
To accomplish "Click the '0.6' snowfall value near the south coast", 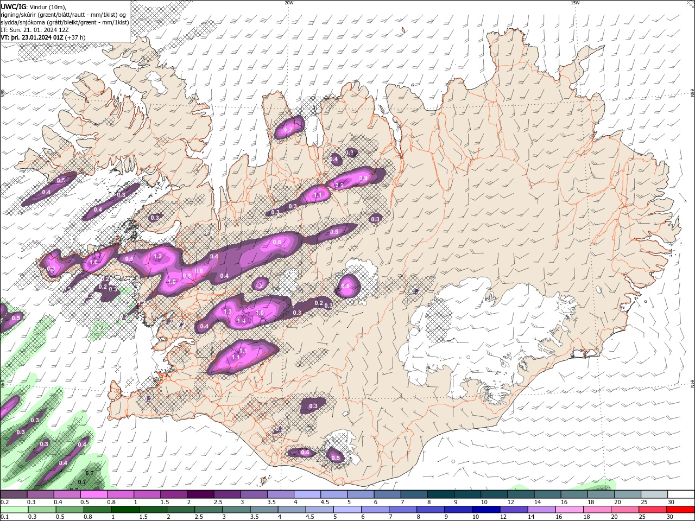I will (305, 452).
